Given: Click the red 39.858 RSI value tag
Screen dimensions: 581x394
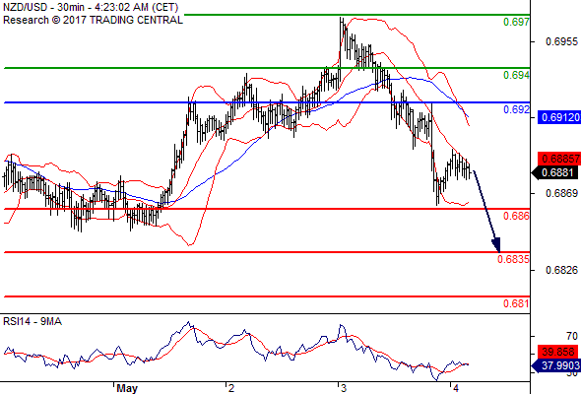Looking at the screenshot, I should click(557, 352).
